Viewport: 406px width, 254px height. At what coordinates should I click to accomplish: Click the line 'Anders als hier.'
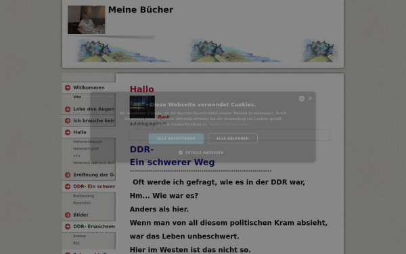click(159, 209)
